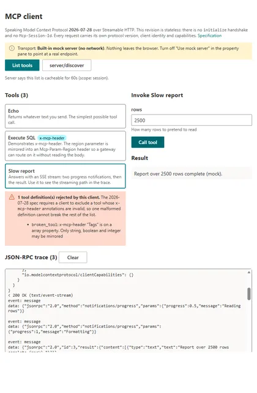Focus the rows input field
Image resolution: width=257 pixels, height=393 pixels.
(192, 120)
